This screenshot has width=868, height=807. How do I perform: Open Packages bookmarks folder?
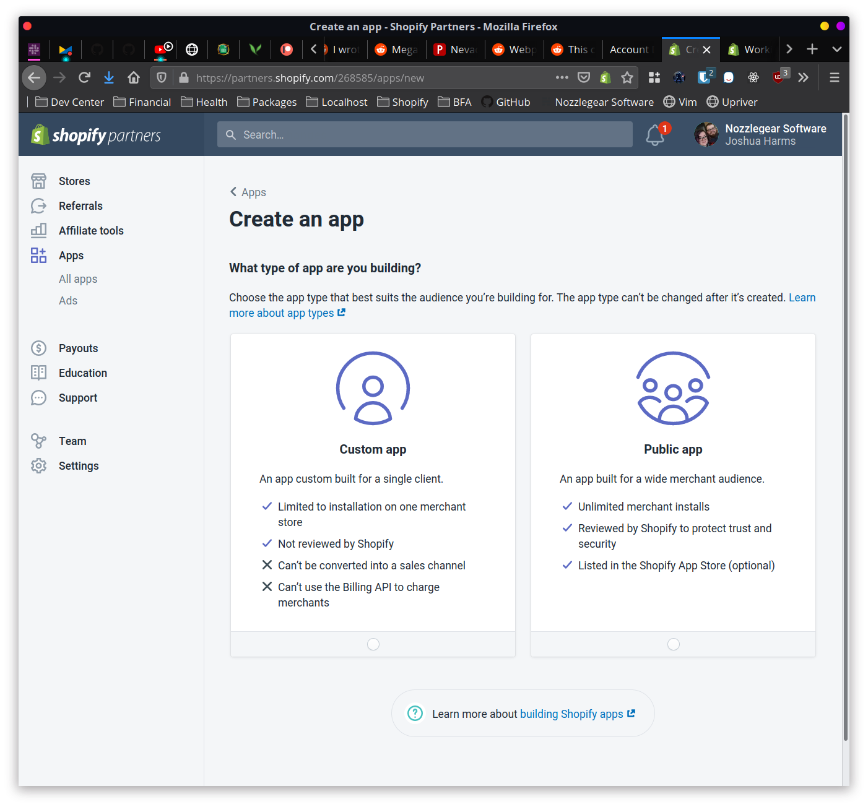click(x=267, y=102)
